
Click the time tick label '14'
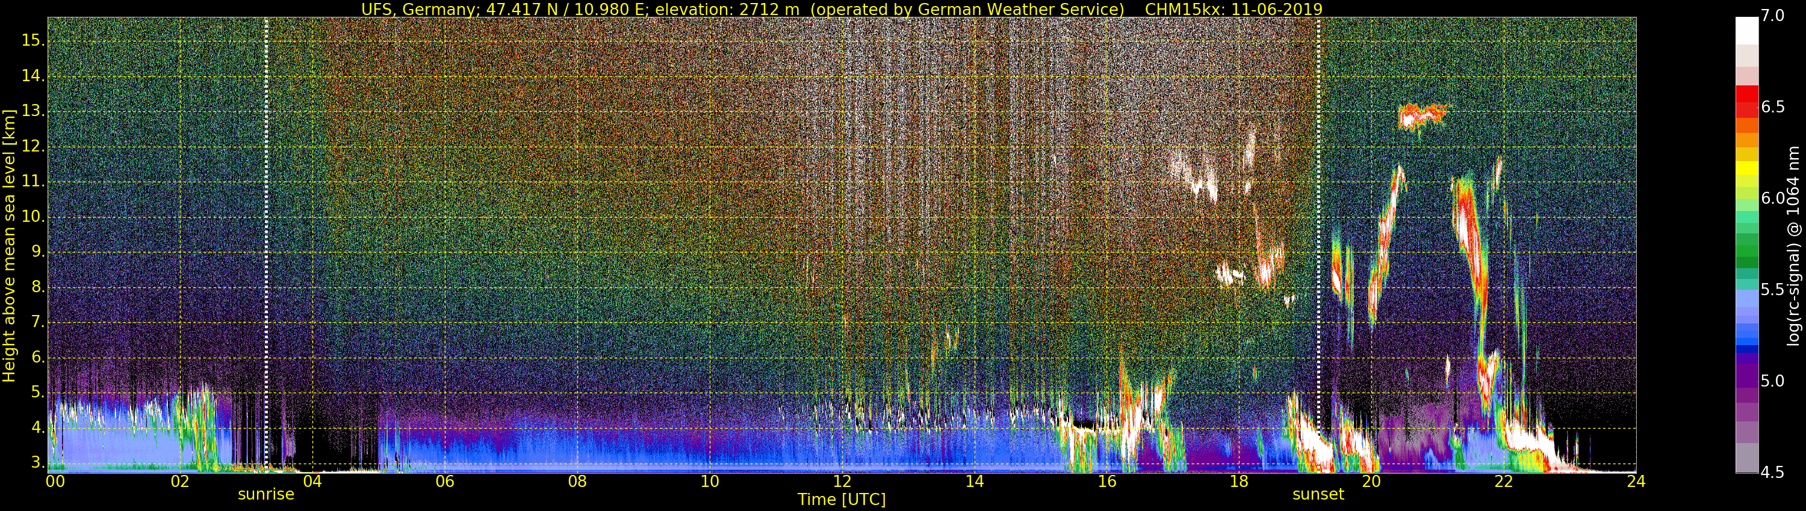[x=975, y=481]
